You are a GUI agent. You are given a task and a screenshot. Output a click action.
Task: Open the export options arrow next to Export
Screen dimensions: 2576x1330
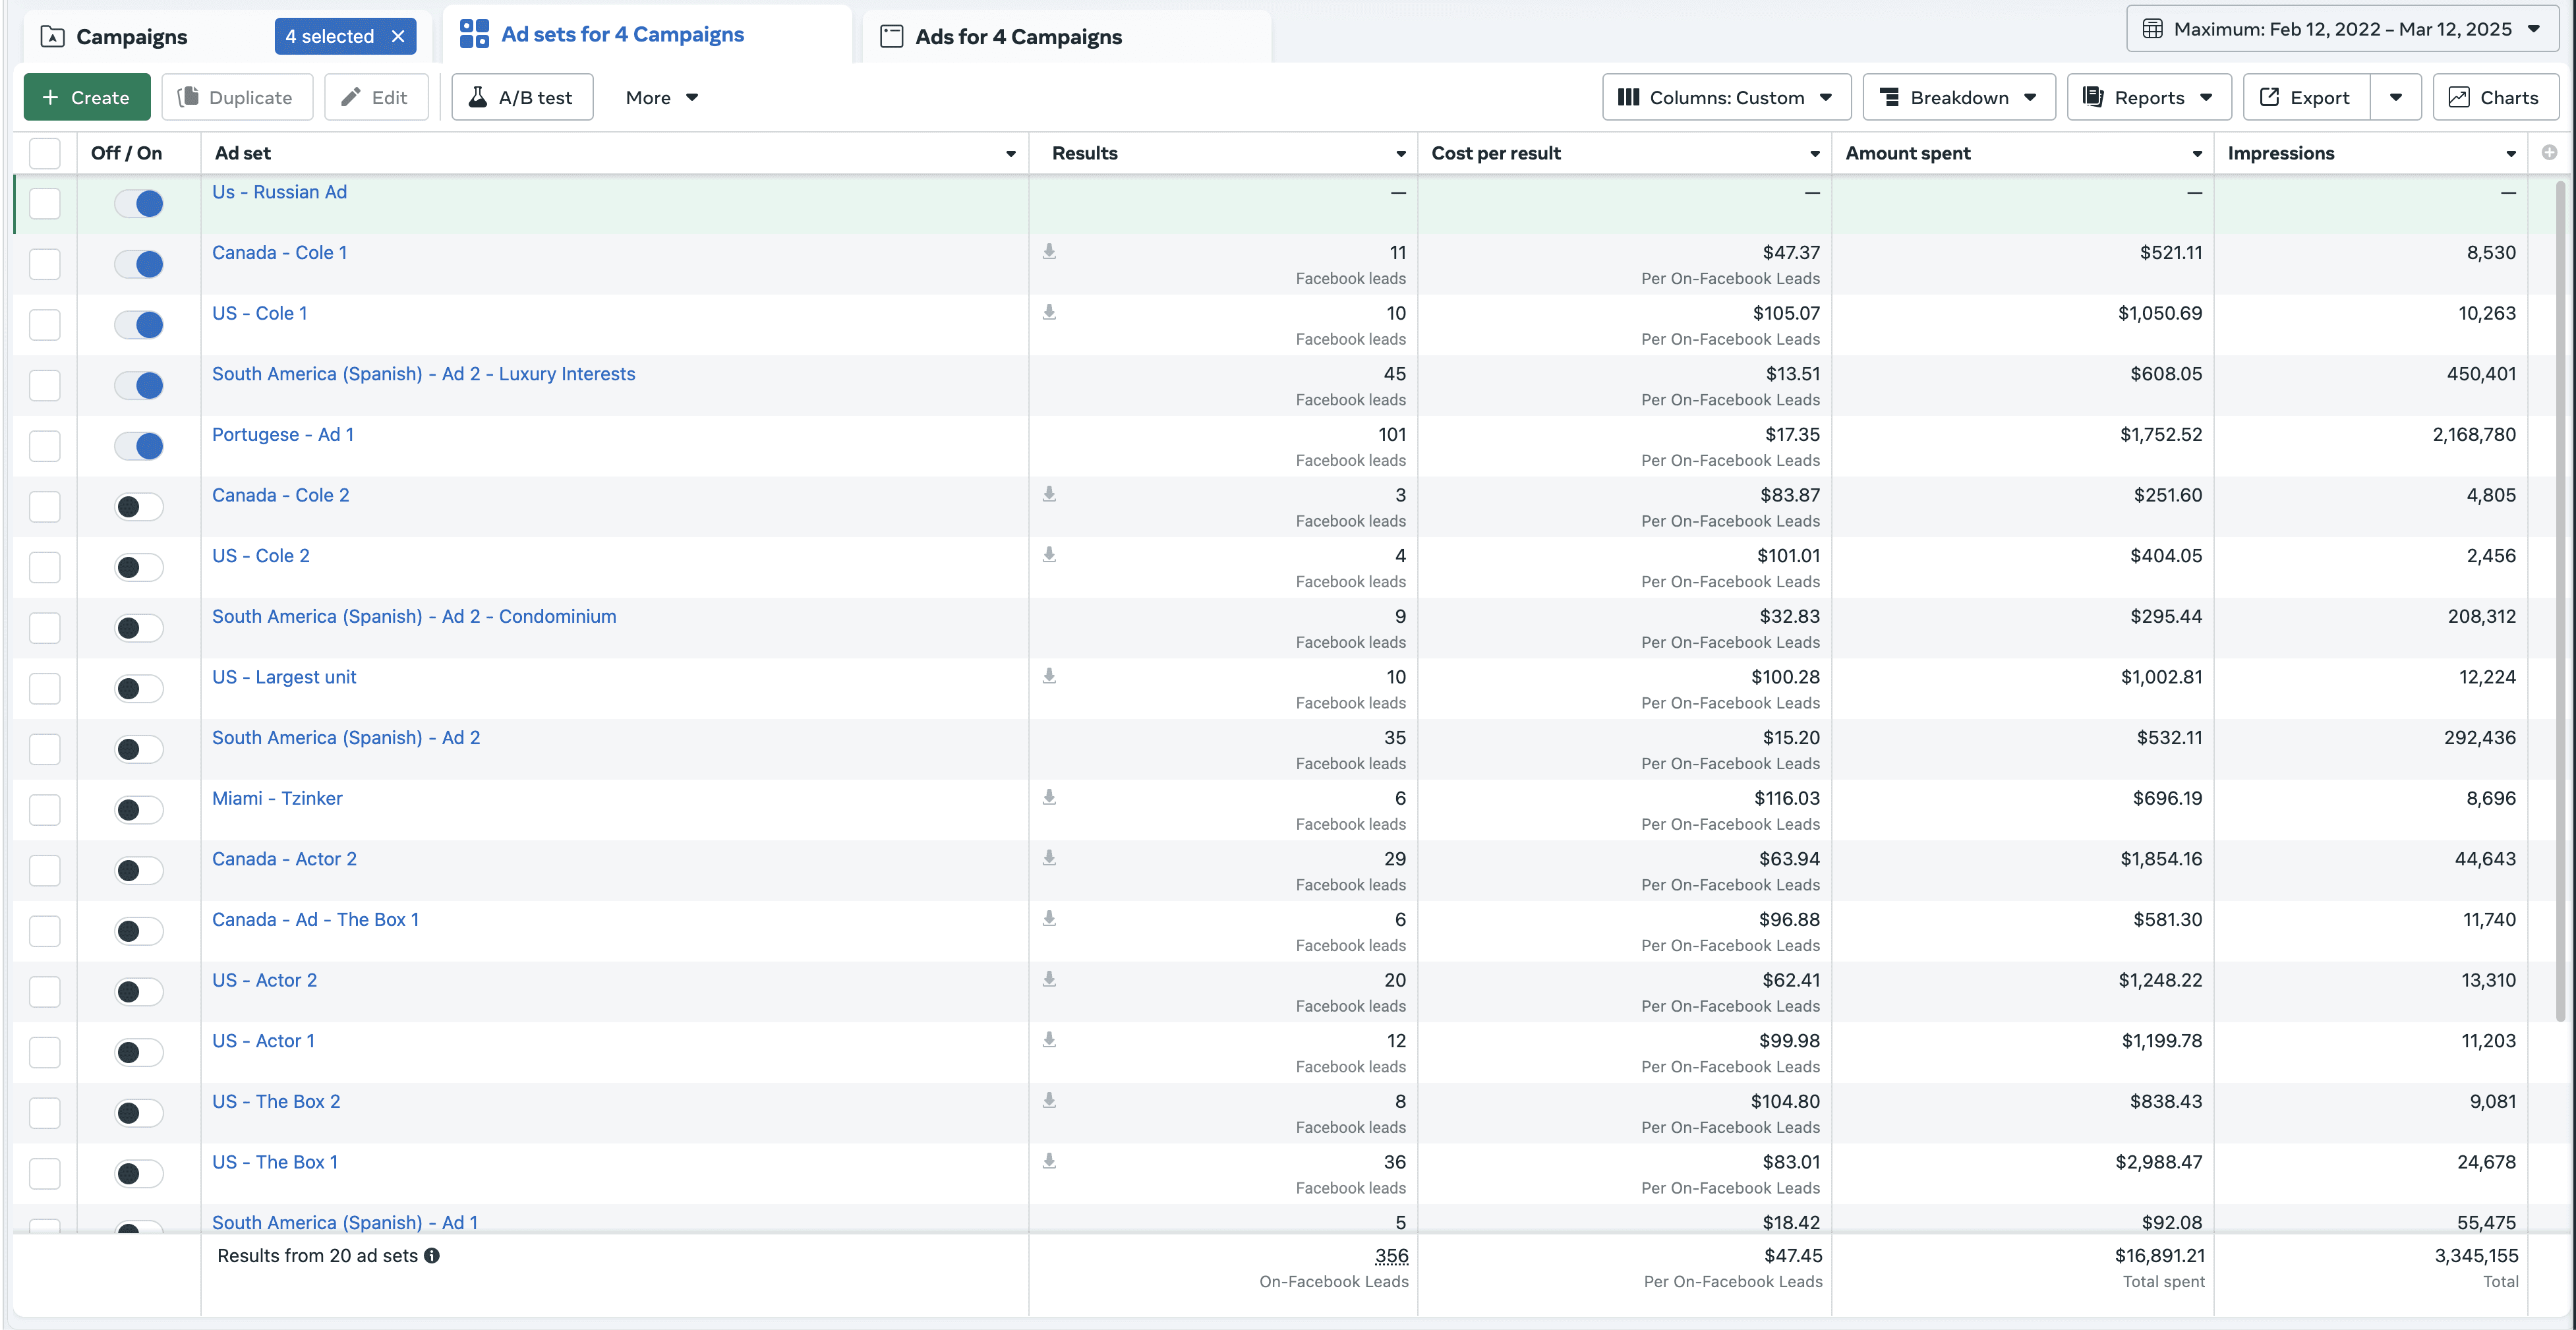pyautogui.click(x=2396, y=97)
